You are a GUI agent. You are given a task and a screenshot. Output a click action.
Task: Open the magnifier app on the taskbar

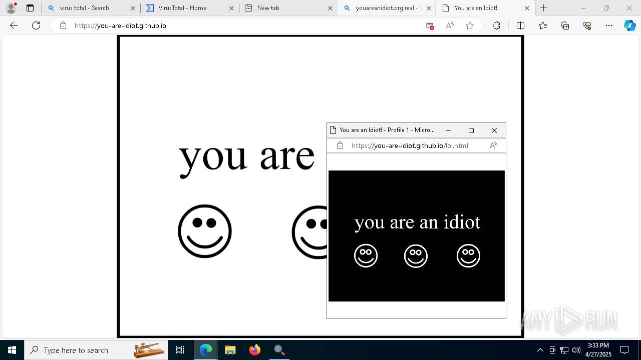(279, 350)
